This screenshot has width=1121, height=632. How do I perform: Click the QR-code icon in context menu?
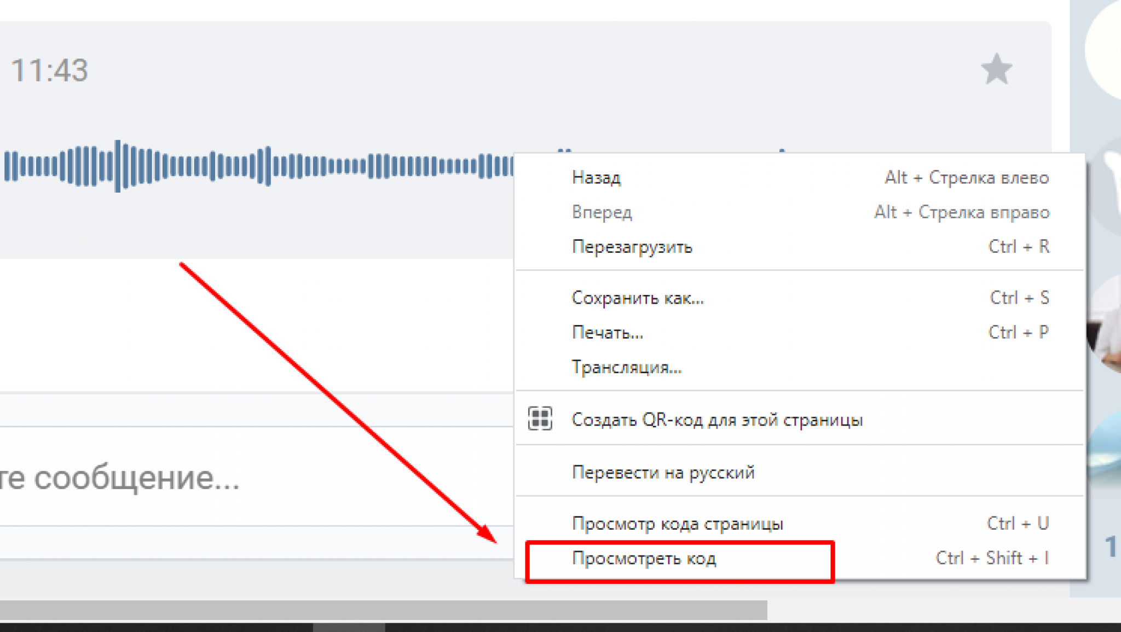click(x=540, y=419)
